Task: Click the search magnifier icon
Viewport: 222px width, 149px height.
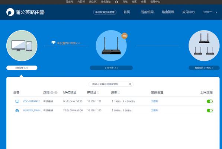Action: click(130, 84)
